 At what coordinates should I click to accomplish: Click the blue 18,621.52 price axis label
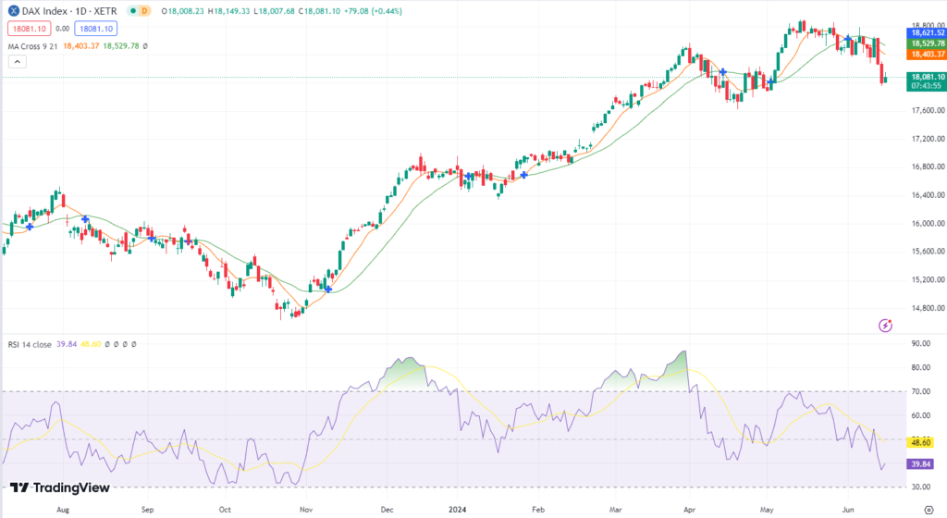point(927,32)
